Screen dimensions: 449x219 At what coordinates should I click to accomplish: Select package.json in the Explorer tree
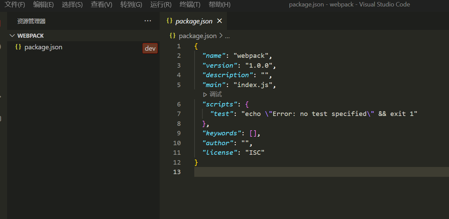point(43,47)
